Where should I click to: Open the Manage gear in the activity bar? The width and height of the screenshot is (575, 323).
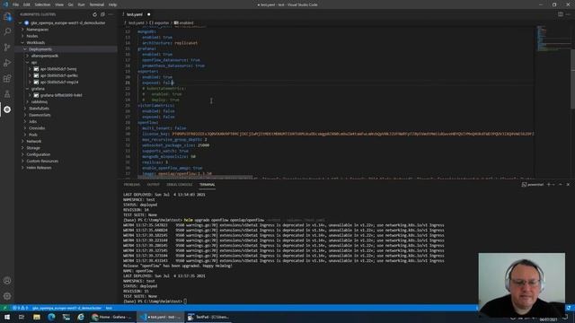tap(7, 296)
